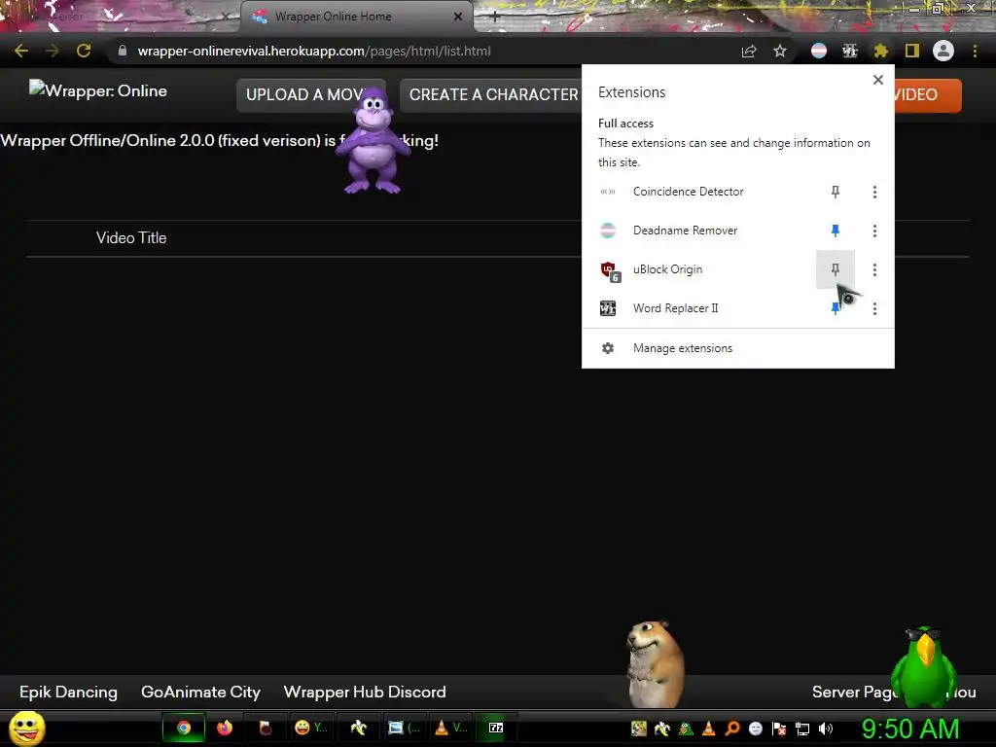Viewport: 996px width, 747px height.
Task: Unpin Deadname Remover from the toolbar
Action: [836, 231]
